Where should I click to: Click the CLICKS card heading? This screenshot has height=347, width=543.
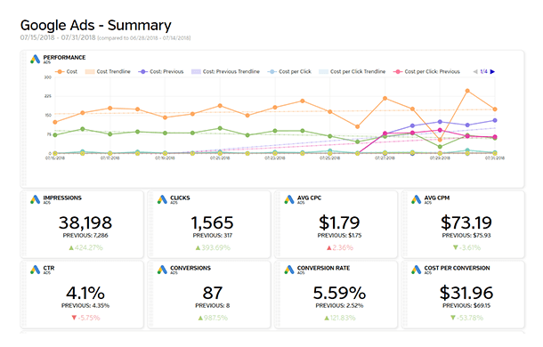point(180,198)
